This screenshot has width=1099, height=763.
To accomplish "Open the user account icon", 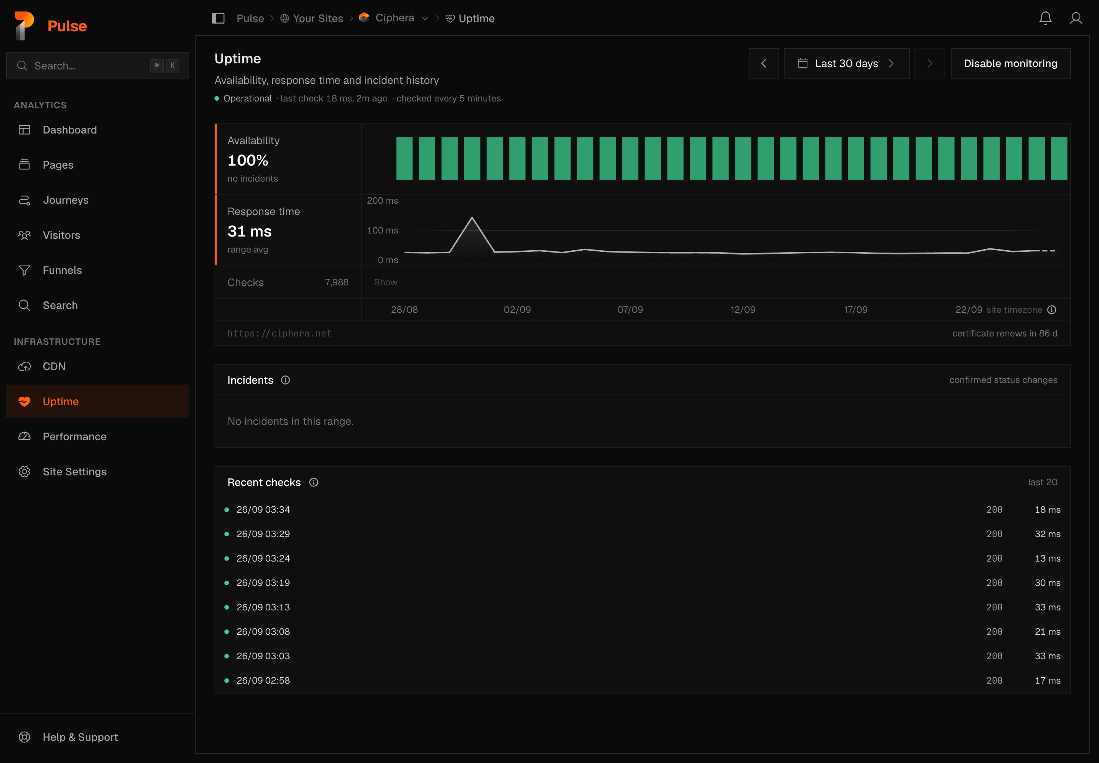I will [x=1076, y=18].
